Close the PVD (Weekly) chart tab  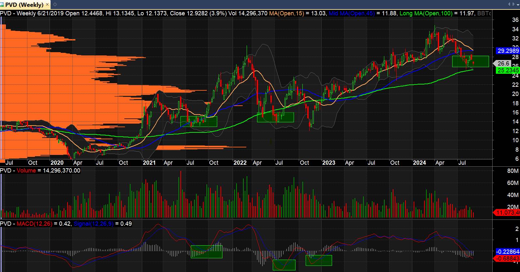47,5
